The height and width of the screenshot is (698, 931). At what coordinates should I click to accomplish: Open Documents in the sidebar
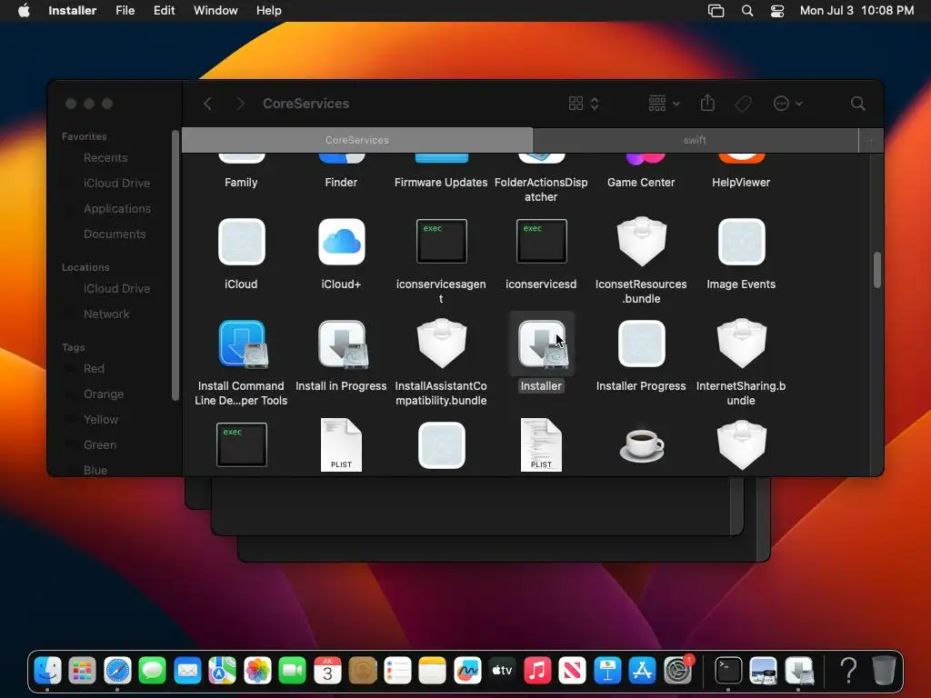tap(115, 234)
